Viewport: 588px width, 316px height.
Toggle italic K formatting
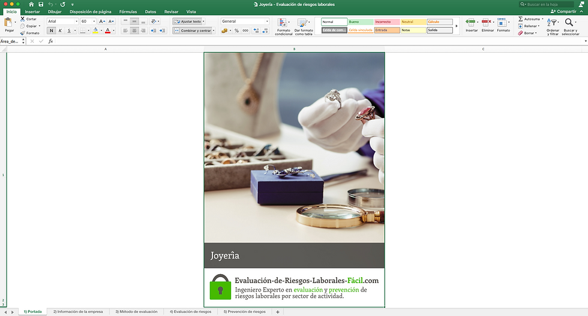tap(60, 31)
